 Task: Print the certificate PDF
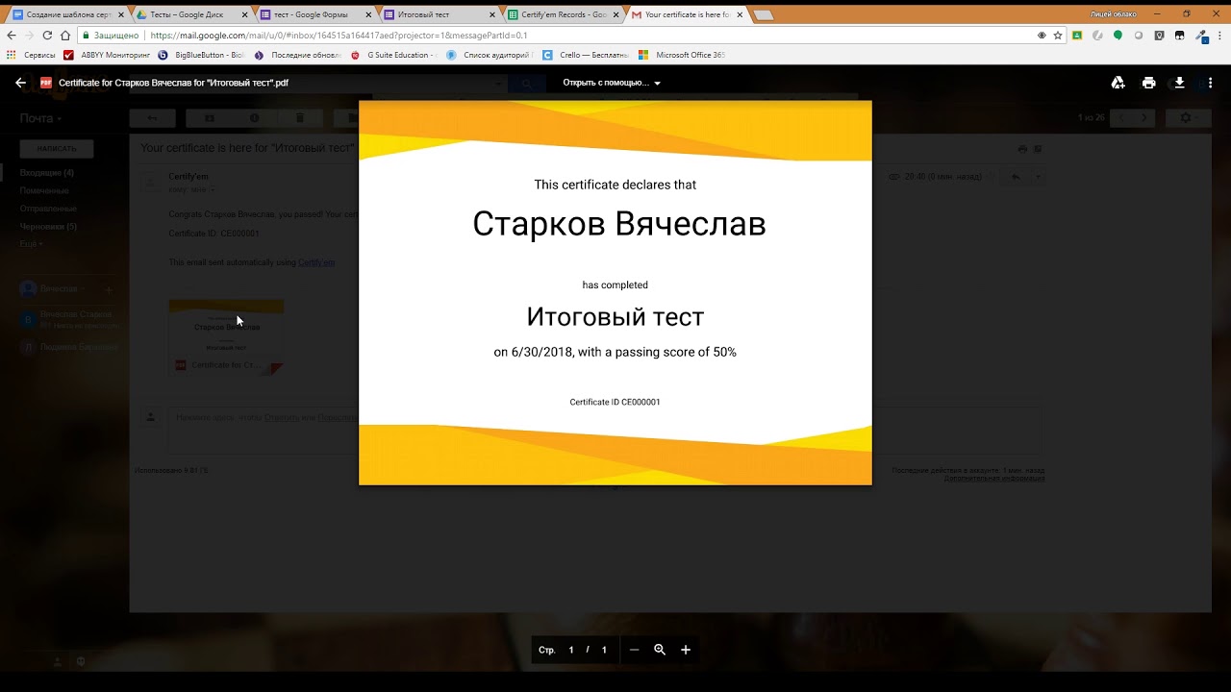(x=1148, y=83)
